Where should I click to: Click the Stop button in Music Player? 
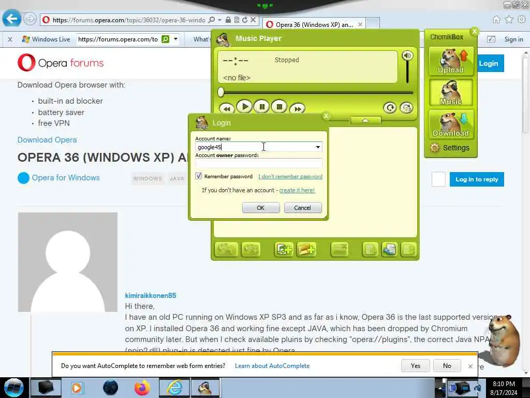point(279,107)
